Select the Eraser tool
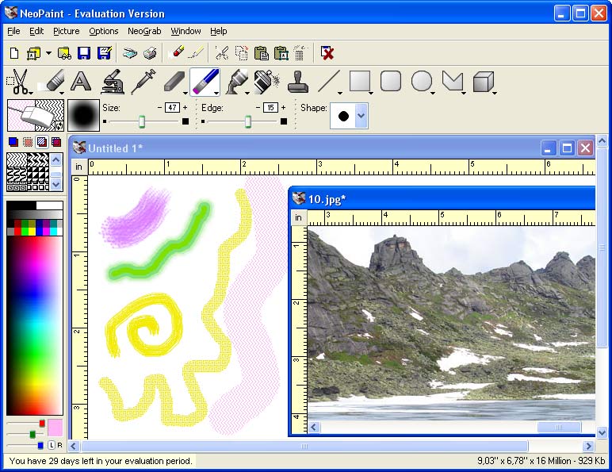 52,81
